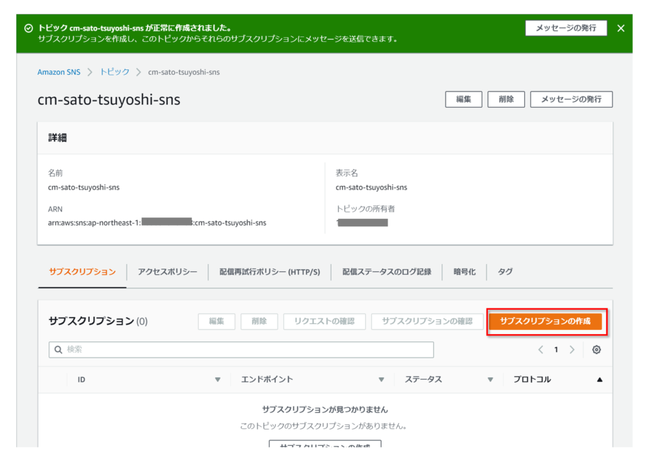Open the エンドポイント column sort dropdown
The width and height of the screenshot is (647, 462).
[382, 379]
